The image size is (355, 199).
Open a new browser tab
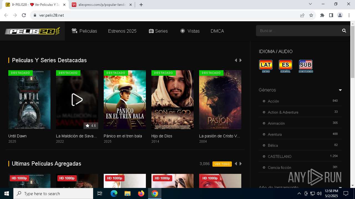click(141, 5)
